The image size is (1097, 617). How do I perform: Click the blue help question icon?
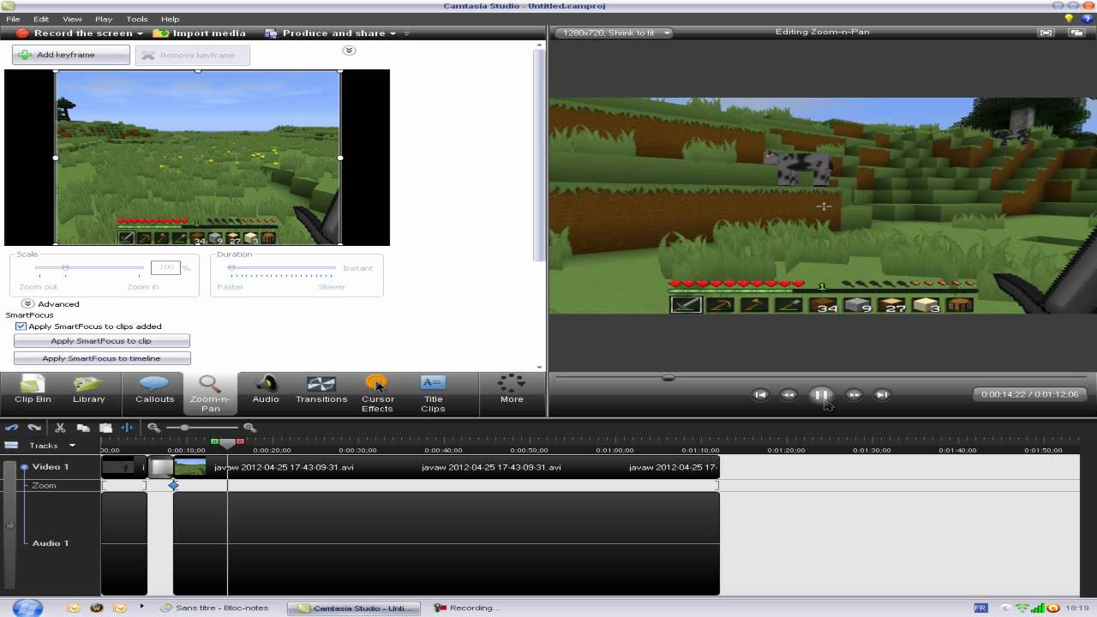point(1086,18)
